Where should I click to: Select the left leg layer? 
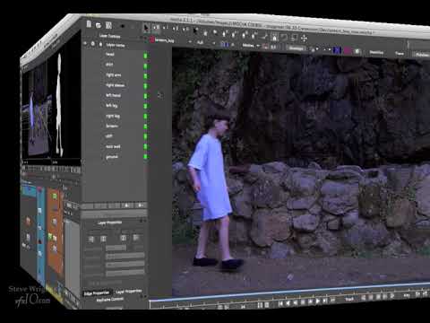(112, 105)
